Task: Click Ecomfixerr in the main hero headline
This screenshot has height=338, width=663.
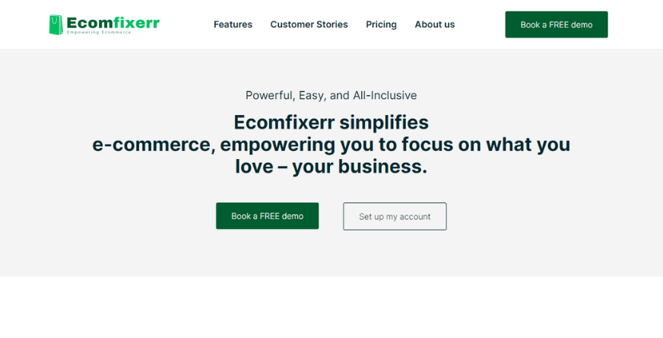Action: 284,123
